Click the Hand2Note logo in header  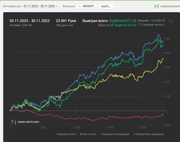(157, 6)
